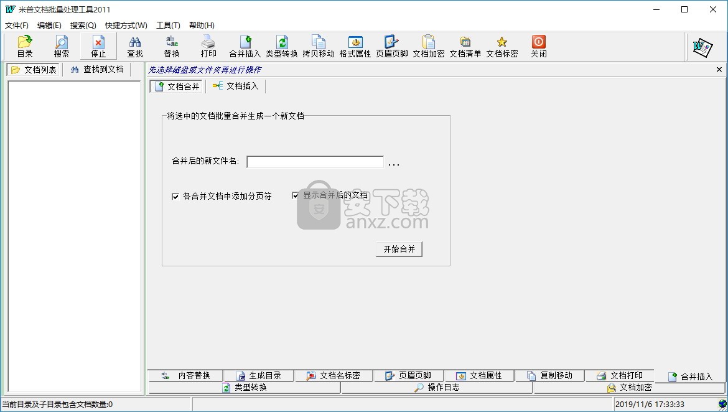Switch to bottom 内容替换 tab
Image resolution: width=728 pixels, height=412 pixels.
pos(185,375)
